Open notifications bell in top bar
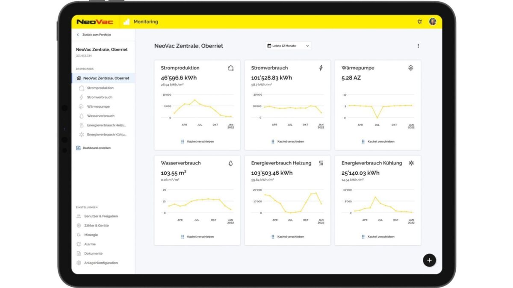Viewport: 513px width, 288px height. [419, 22]
